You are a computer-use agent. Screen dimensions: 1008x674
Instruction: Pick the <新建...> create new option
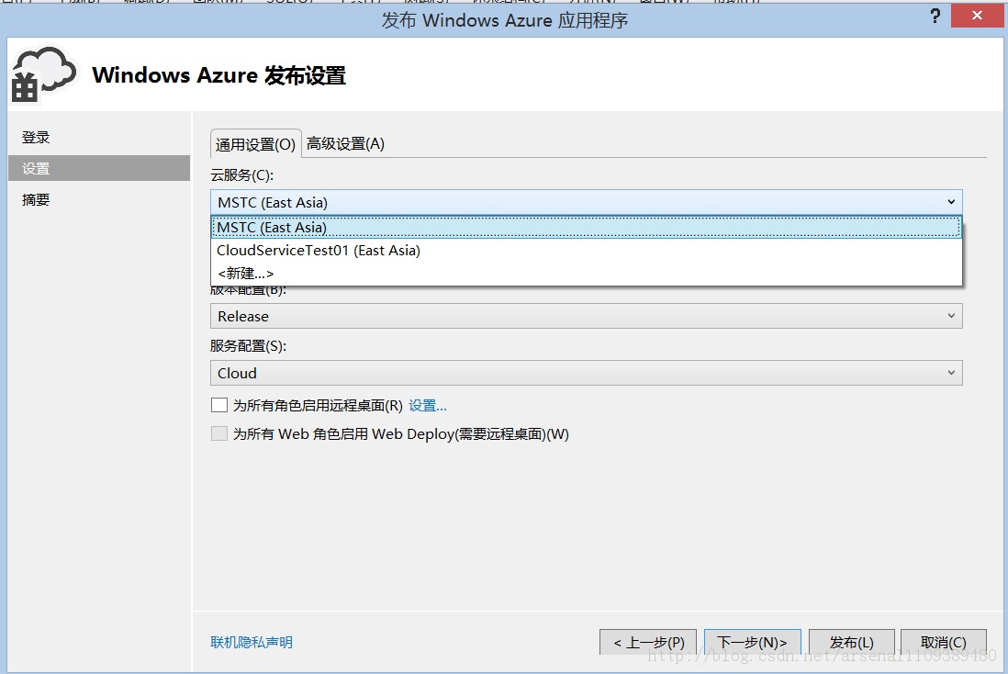587,274
